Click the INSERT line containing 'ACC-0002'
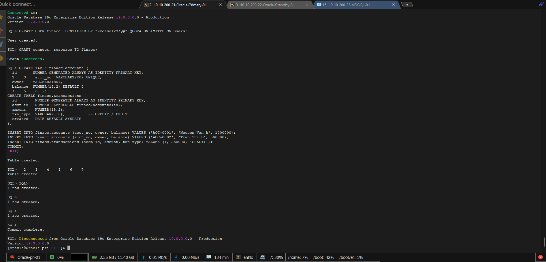Screen dimensions: 546x262 118,137
